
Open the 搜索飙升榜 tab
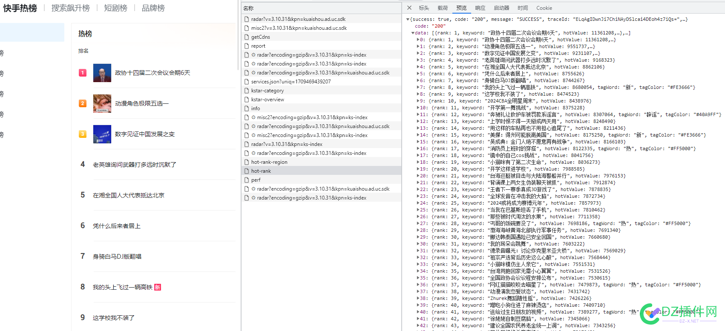coord(71,8)
